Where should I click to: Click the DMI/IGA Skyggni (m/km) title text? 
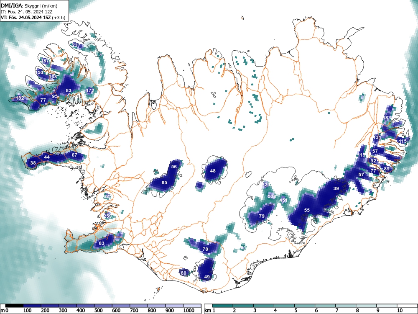(29, 5)
